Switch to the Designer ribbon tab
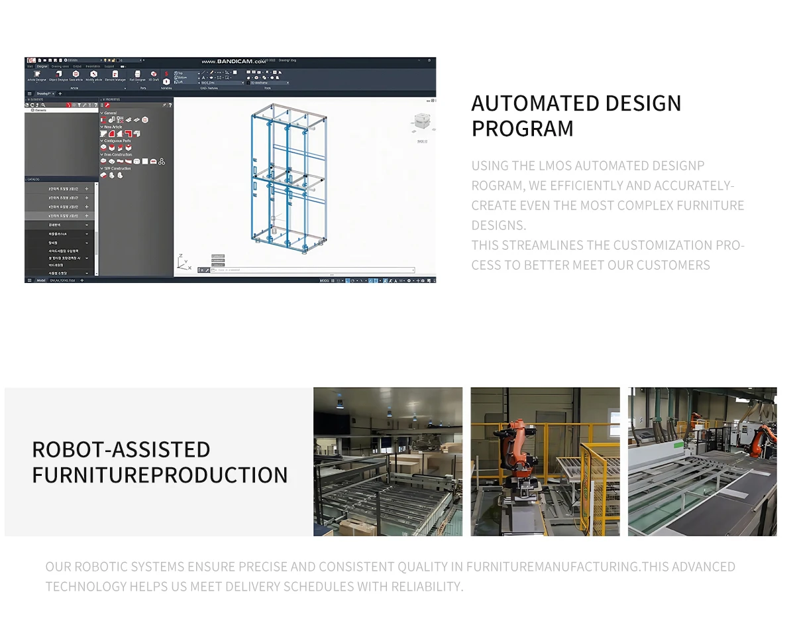 tap(42, 66)
